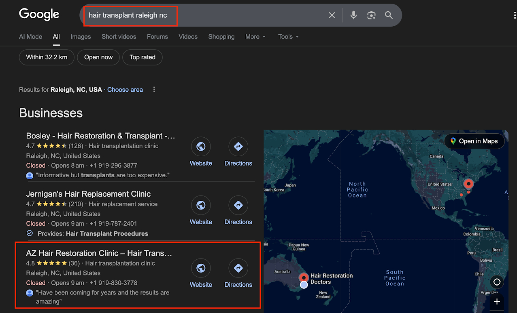Screen dimensions: 517x313
Task: Toggle the Within 32.2 km filter
Action: pos(47,57)
